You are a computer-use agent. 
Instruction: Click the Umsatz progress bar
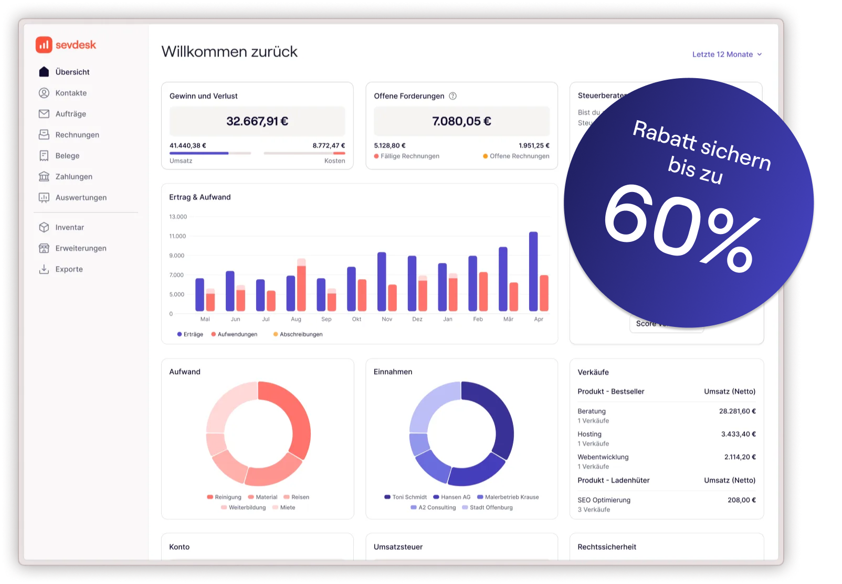tap(210, 153)
